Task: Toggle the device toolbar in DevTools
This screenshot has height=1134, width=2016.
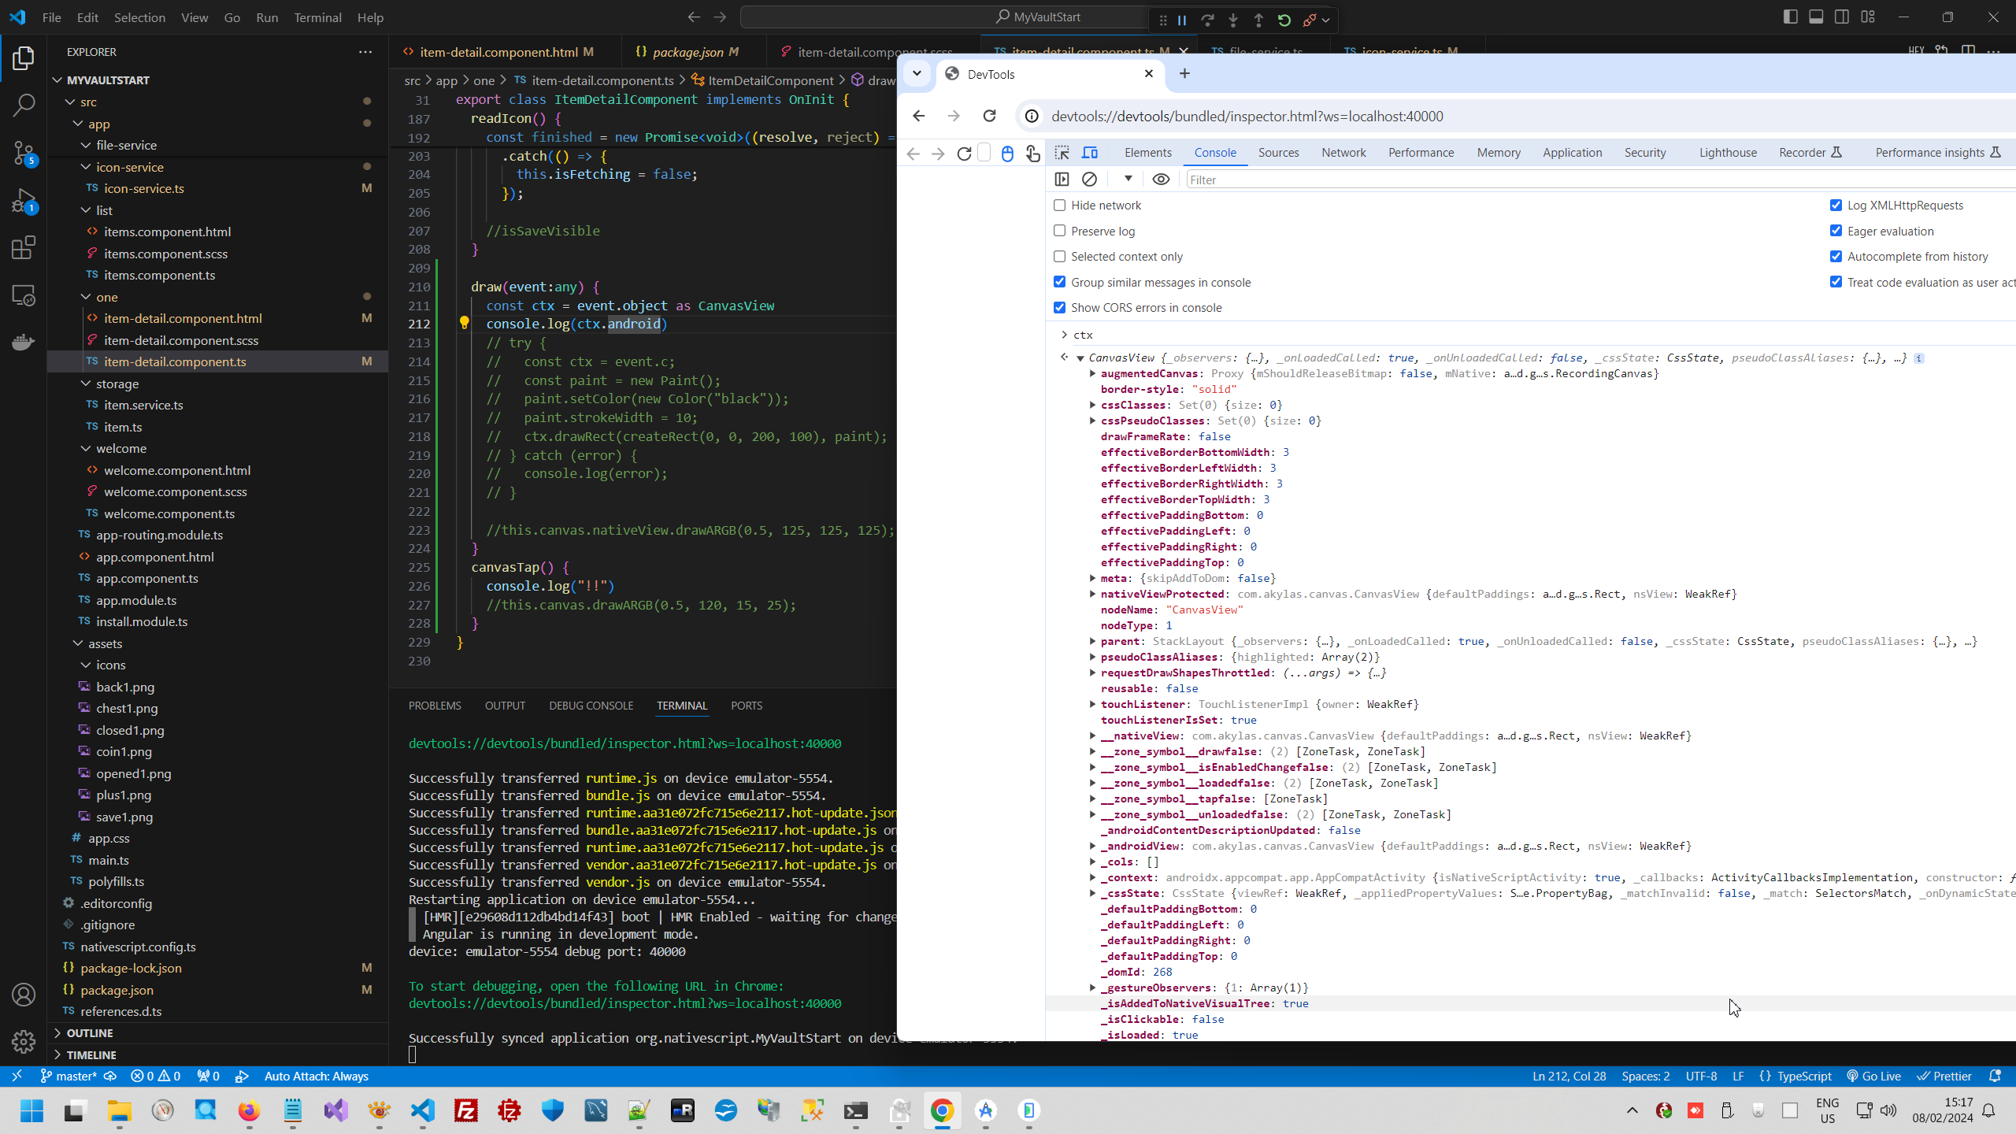Action: (x=1090, y=154)
